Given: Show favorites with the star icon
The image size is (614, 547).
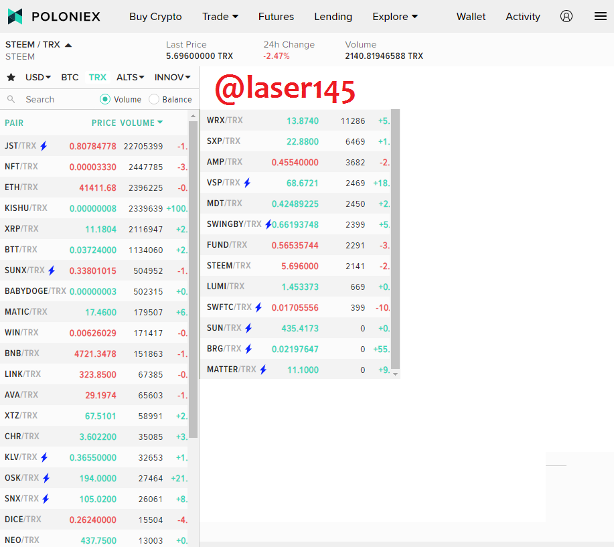Looking at the screenshot, I should point(11,77).
